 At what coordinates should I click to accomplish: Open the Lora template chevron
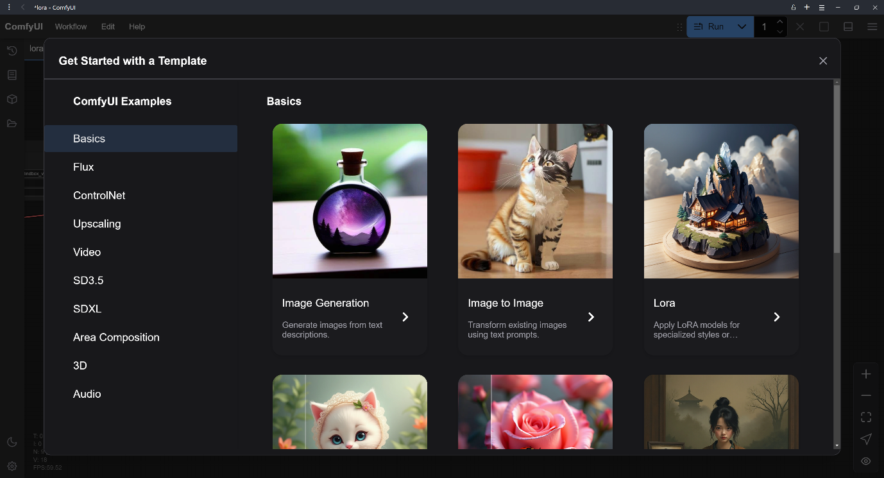(x=777, y=317)
